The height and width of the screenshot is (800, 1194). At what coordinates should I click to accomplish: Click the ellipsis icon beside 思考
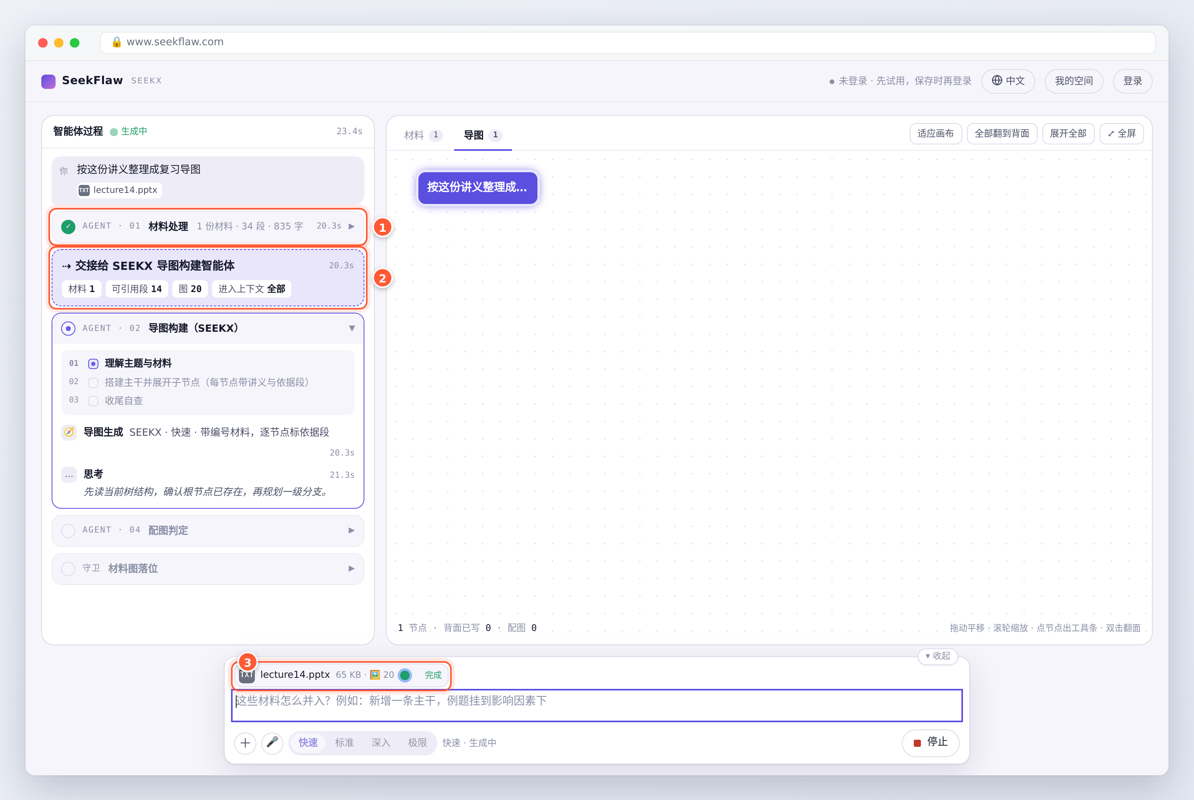(69, 475)
